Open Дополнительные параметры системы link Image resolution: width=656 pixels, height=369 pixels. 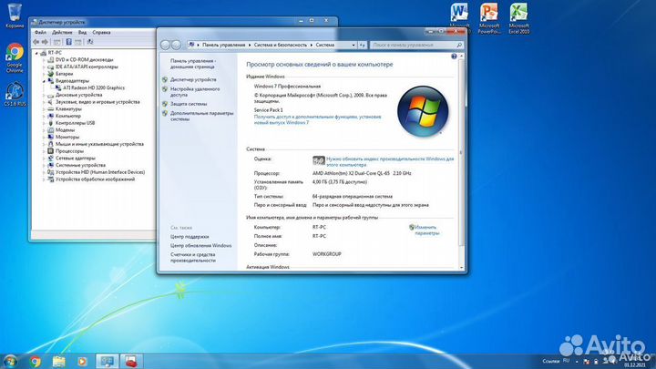click(201, 117)
